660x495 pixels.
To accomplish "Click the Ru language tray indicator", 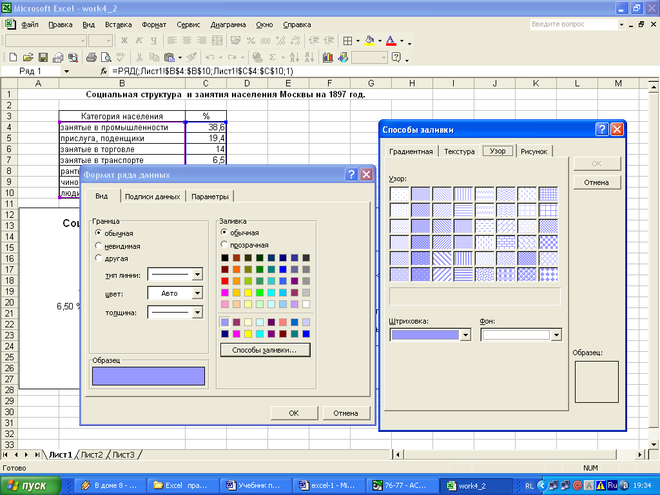I will (612, 485).
